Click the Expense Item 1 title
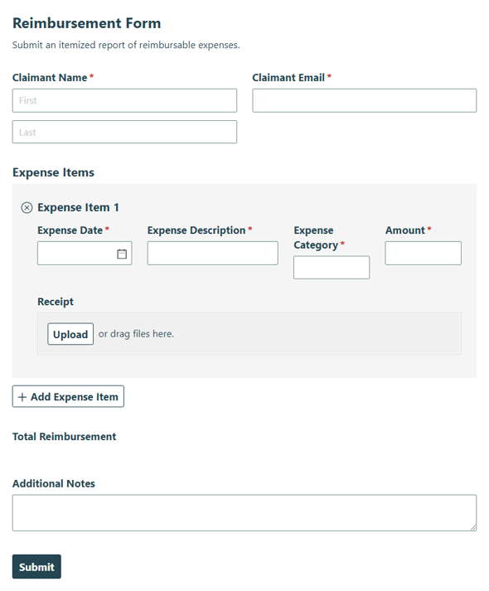Image resolution: width=489 pixels, height=591 pixels. [x=79, y=208]
